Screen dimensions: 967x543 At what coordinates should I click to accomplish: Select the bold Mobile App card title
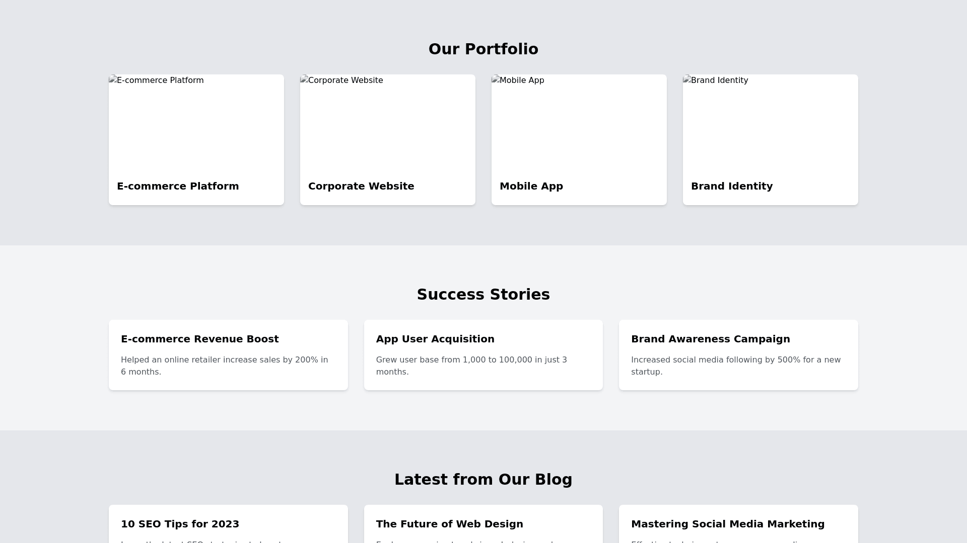point(531,186)
